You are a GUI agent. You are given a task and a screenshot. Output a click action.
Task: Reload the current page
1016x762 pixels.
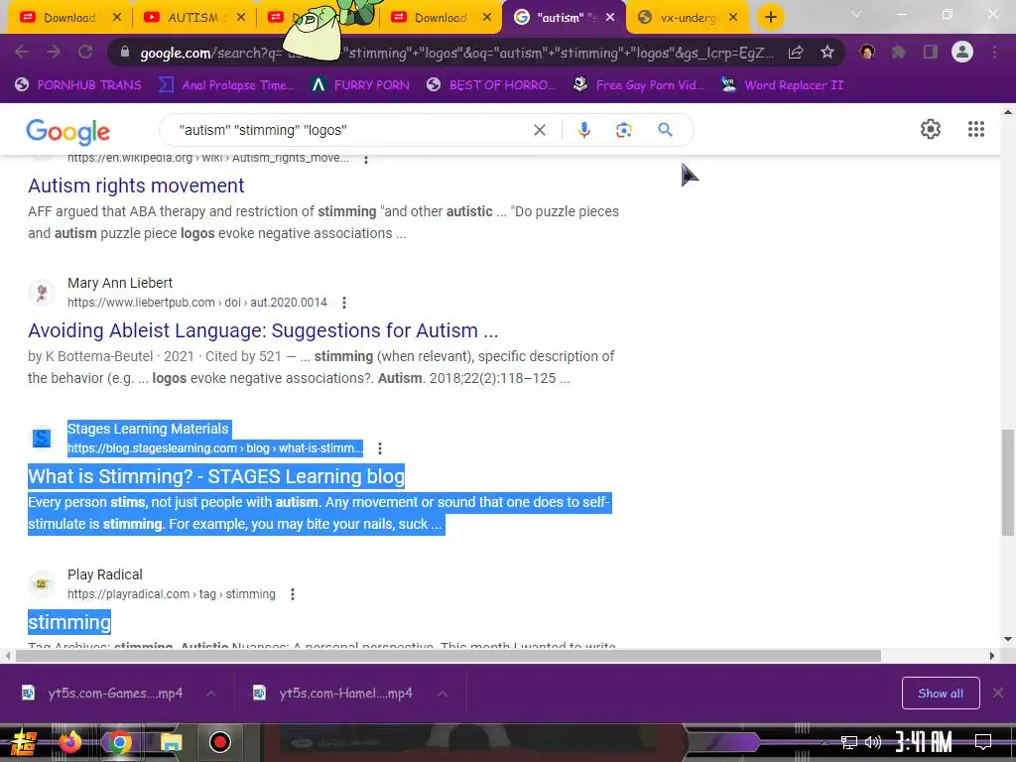pyautogui.click(x=85, y=52)
